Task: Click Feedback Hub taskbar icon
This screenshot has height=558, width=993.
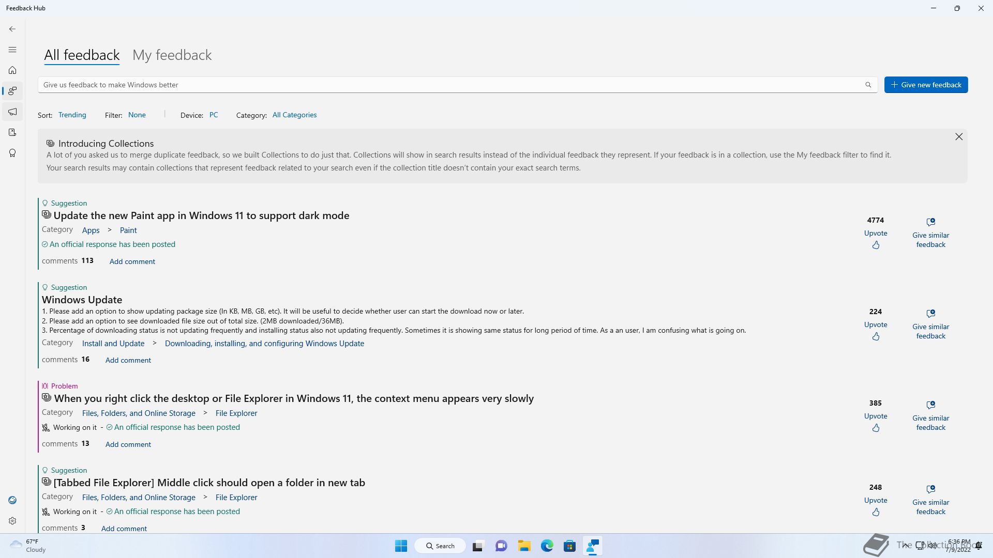Action: tap(593, 546)
